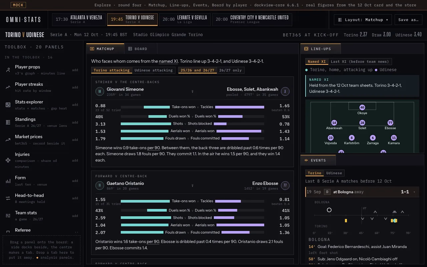Switch matchup view to Udinese attacking
The image size is (427, 267).
(153, 70)
